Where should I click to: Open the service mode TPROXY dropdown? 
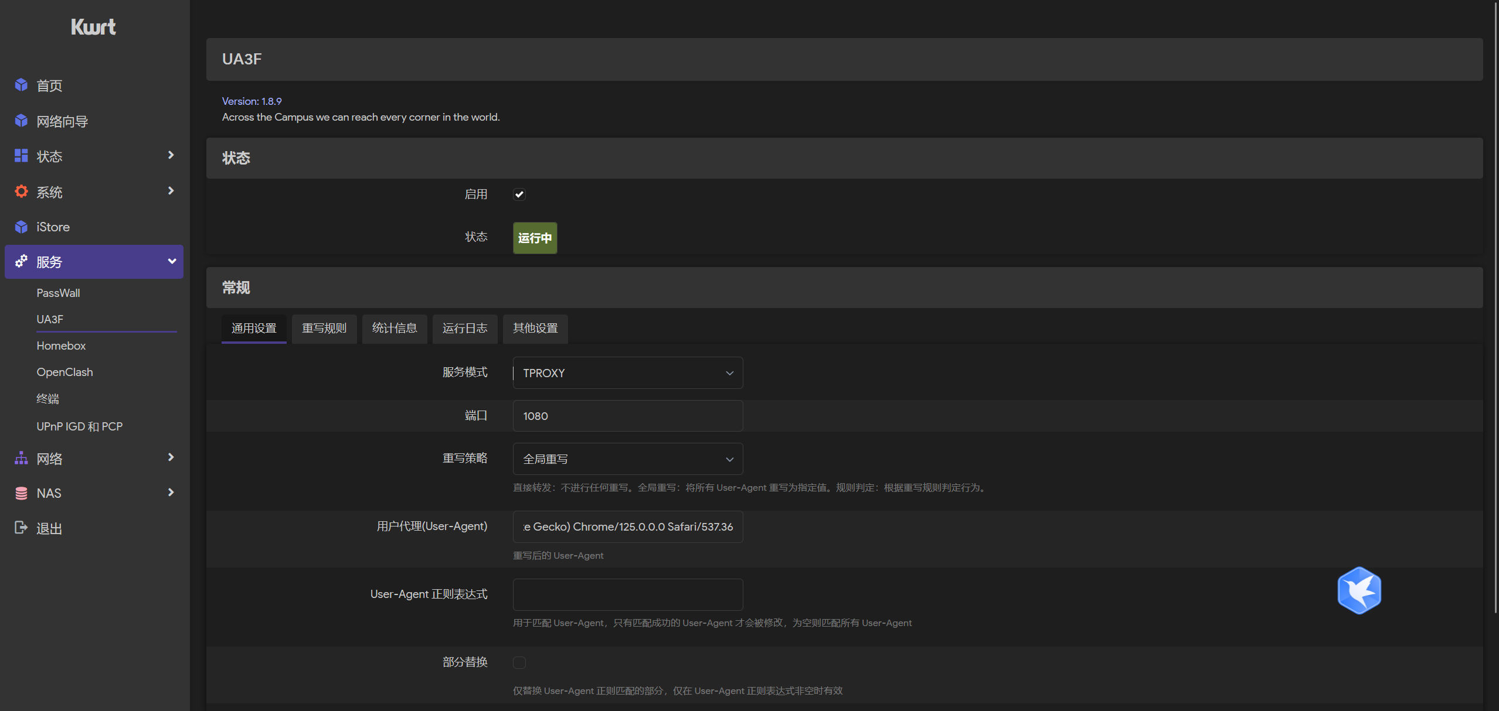coord(627,373)
